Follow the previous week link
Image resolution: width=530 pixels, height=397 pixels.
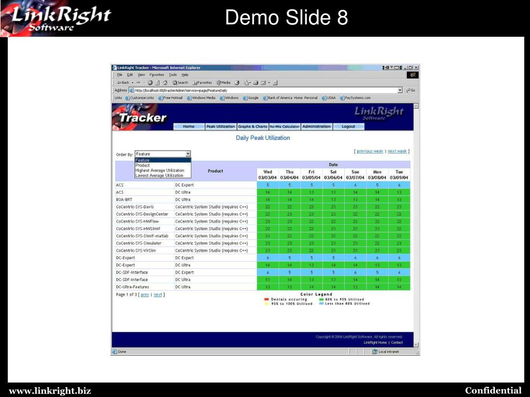(370, 151)
